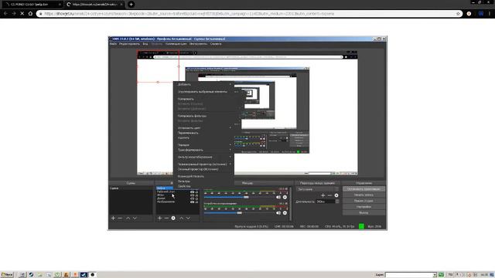Viewport: 495px width, 278px height.
Task: Move the selected source up
Action: coord(182,218)
